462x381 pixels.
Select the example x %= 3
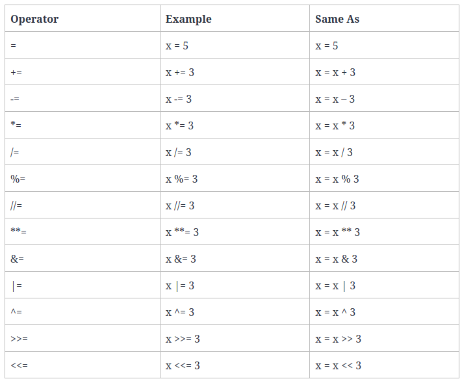point(181,179)
